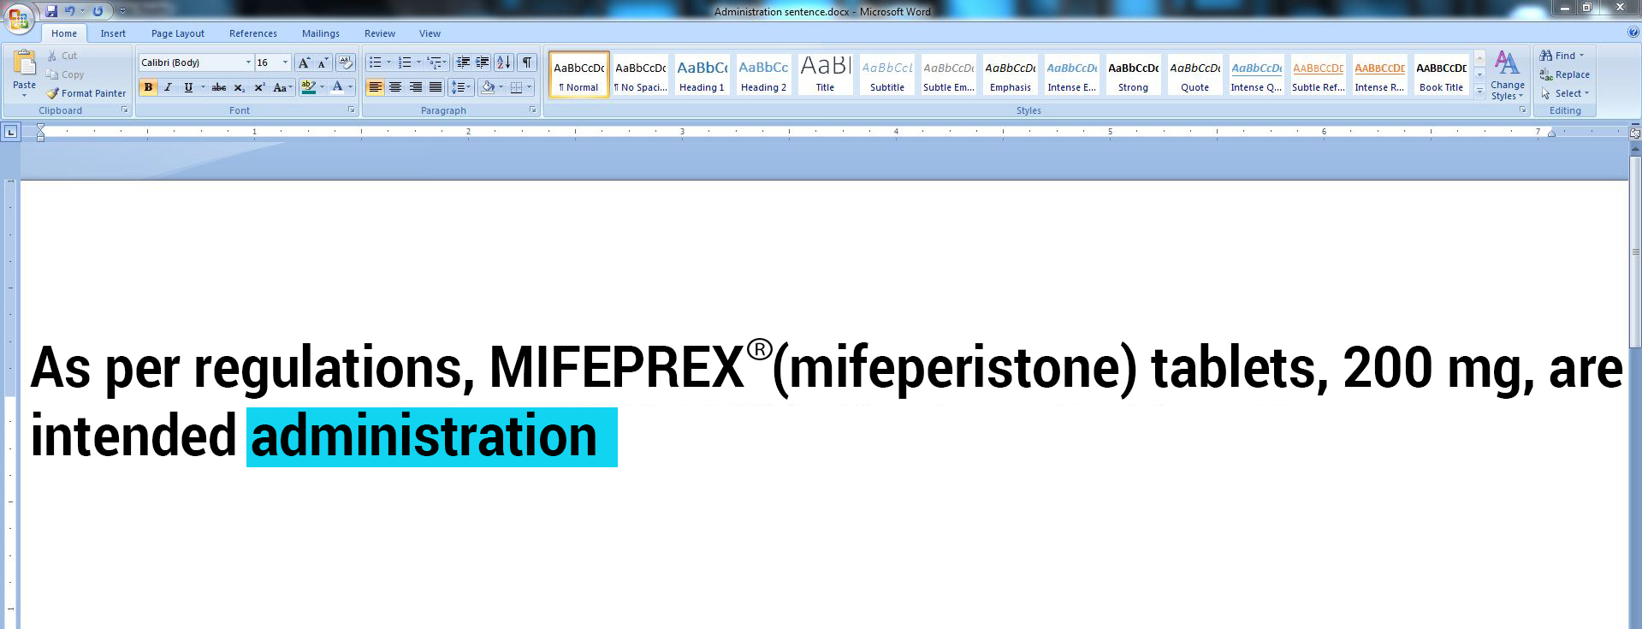Viewport: 1642px width, 629px height.
Task: Open the font size dropdown
Action: tap(285, 62)
